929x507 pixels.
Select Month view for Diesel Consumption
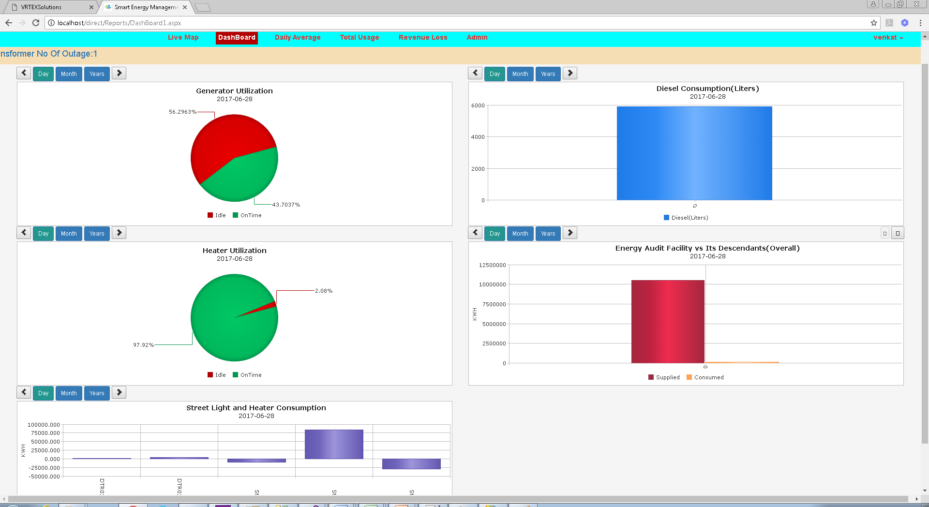(520, 74)
